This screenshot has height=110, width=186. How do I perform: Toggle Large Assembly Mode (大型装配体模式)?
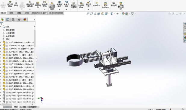pyautogui.click(x=121, y=6)
